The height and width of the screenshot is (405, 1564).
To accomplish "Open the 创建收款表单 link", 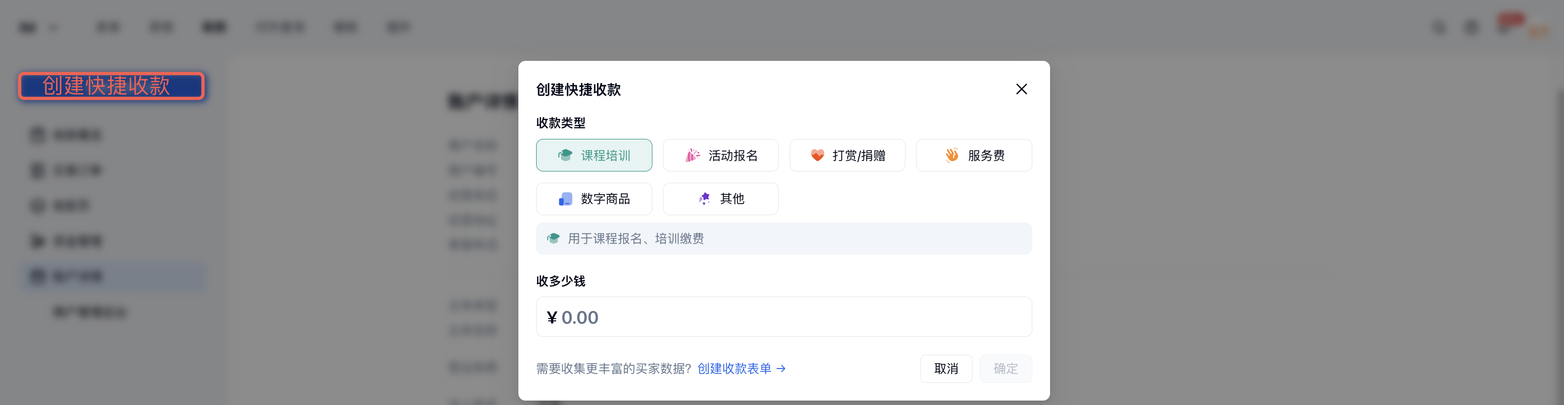I will (742, 368).
